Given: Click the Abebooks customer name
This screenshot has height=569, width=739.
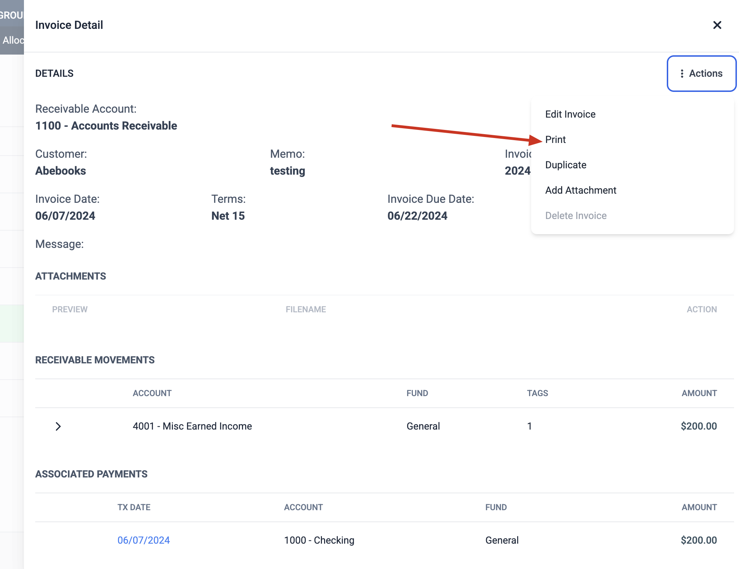Looking at the screenshot, I should point(61,171).
